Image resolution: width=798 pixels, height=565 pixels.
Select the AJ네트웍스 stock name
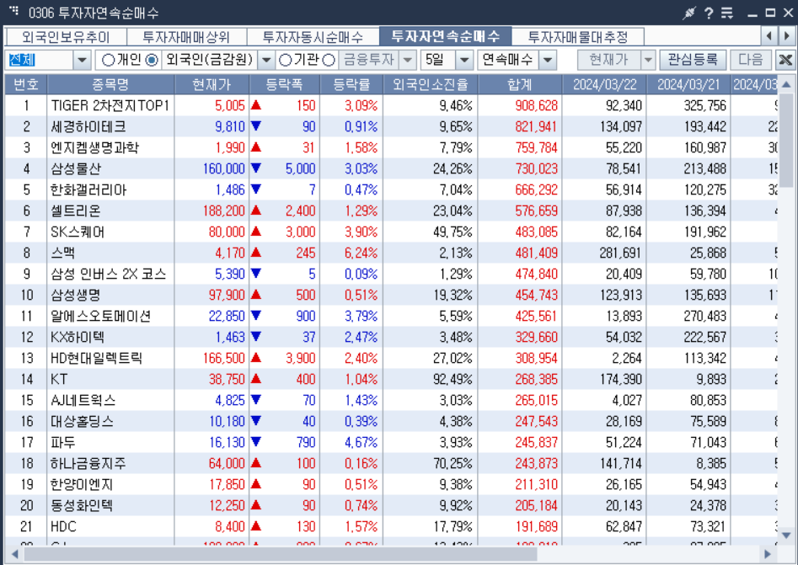pyautogui.click(x=83, y=400)
